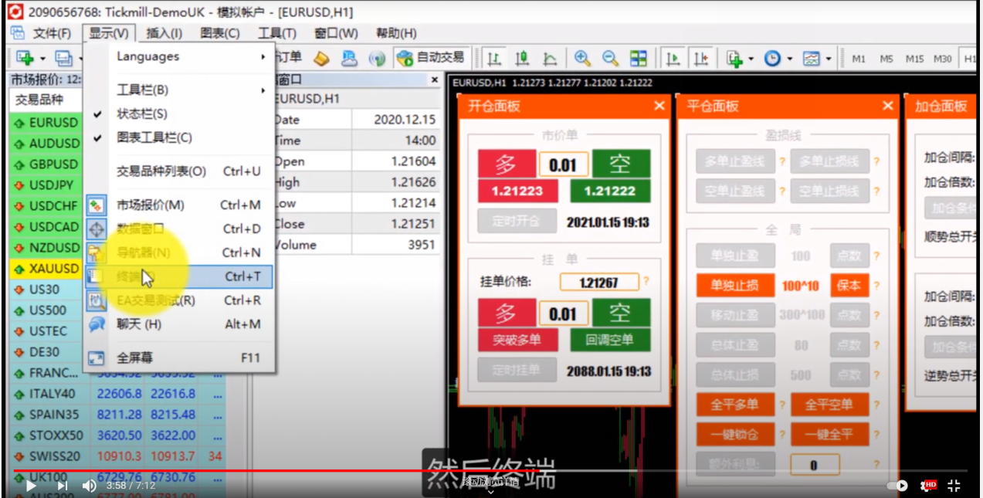Click the zoom in magnifier icon
This screenshot has width=983, height=498.
click(x=582, y=59)
